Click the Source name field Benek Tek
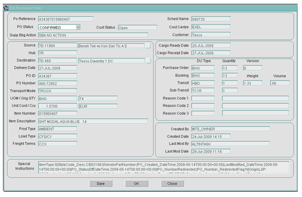Image resolution: width=302 pixels, height=197 pixels. click(x=111, y=46)
